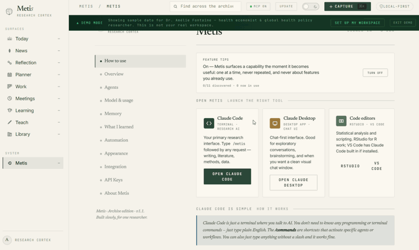Expand the News dash expander
The width and height of the screenshot is (419, 250).
[59, 51]
